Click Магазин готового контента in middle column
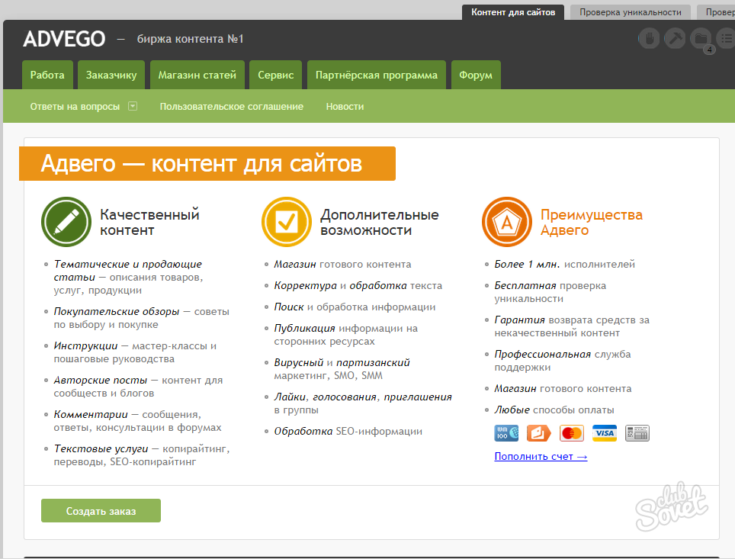The image size is (735, 559). [x=342, y=265]
